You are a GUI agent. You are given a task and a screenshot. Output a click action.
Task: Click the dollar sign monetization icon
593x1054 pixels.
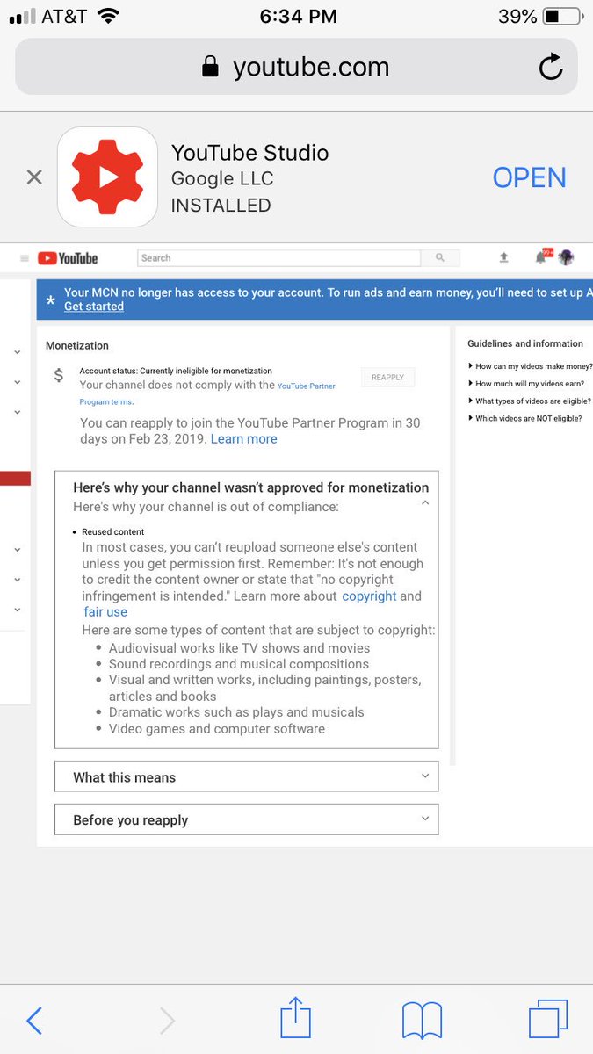tap(59, 376)
